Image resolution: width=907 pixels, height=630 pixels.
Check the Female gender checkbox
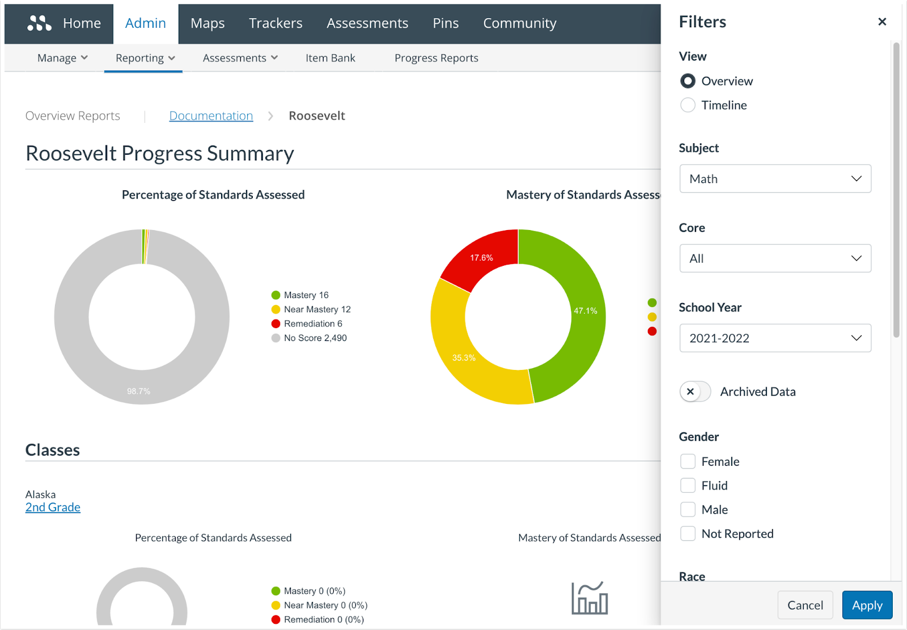pos(688,462)
